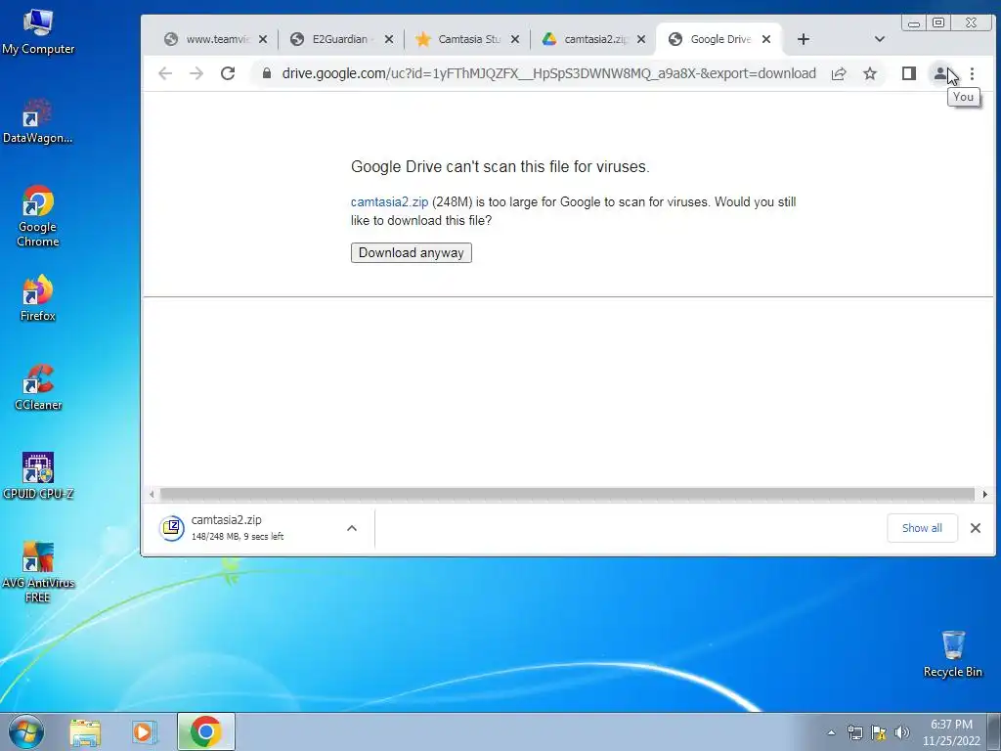1001x751 pixels.
Task: Open the camtasia2.zip link in page
Action: click(x=389, y=201)
